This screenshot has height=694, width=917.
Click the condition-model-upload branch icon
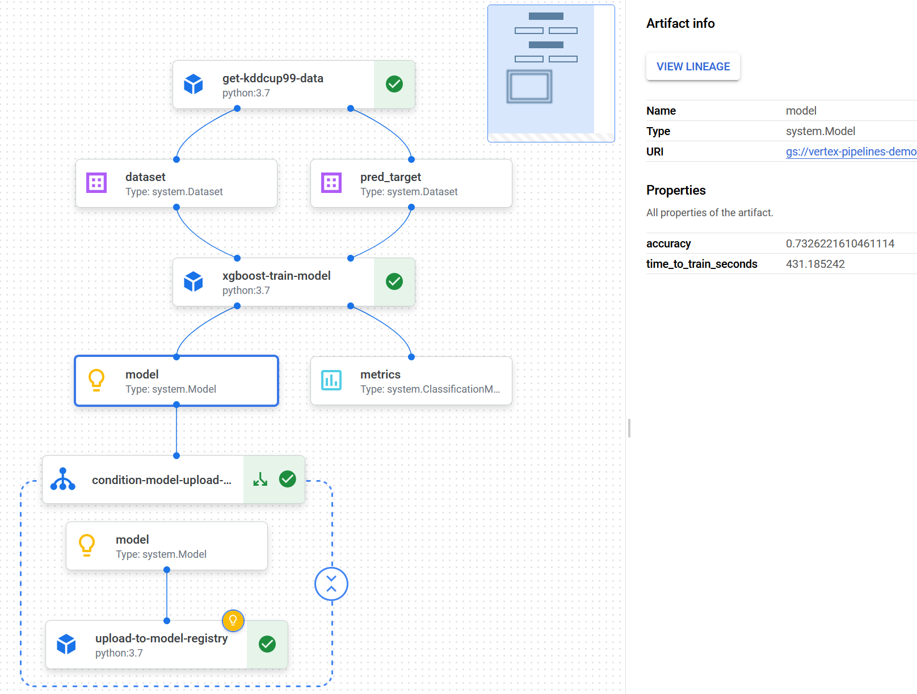63,480
